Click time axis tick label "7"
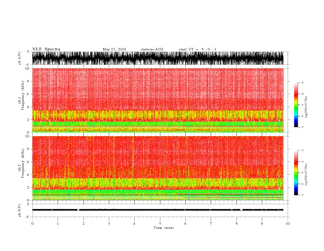 [211, 224]
